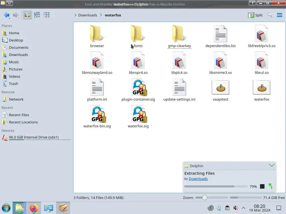
Task: Expand the arrow before waterfox breadcrumb
Action: pyautogui.click(x=101, y=15)
